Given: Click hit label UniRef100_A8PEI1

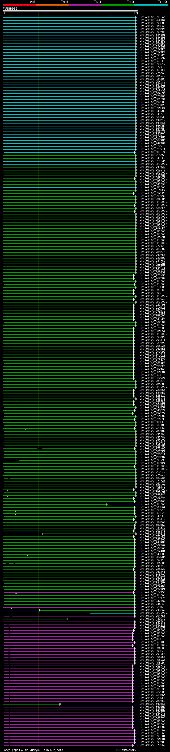Looking at the screenshot, I should tap(152, 534).
